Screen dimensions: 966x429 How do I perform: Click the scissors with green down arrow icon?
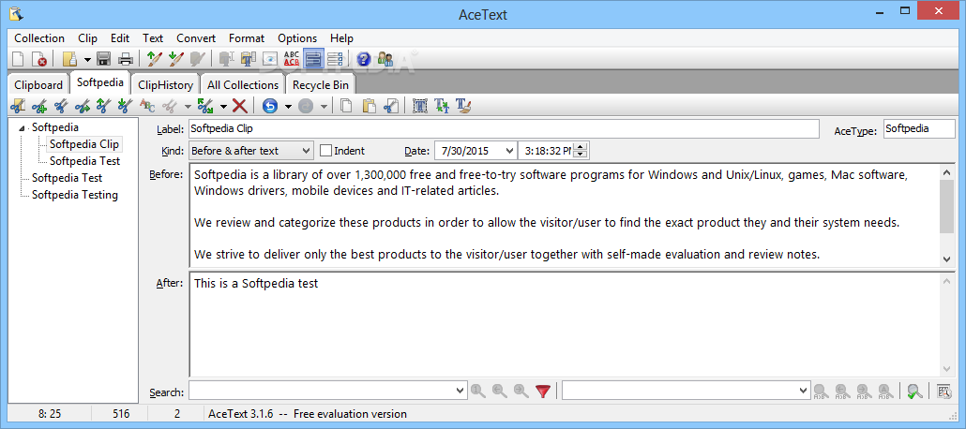coord(125,106)
